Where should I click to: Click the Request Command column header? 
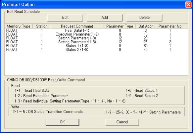pyautogui.click(x=77, y=26)
